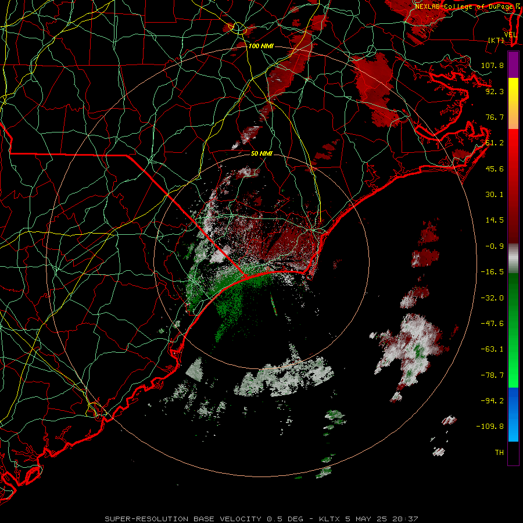Pick the black TH segment of color bar

513,453
